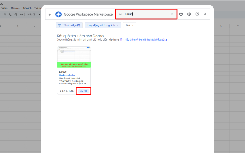Select column S header in Sheets

tap(221, 26)
